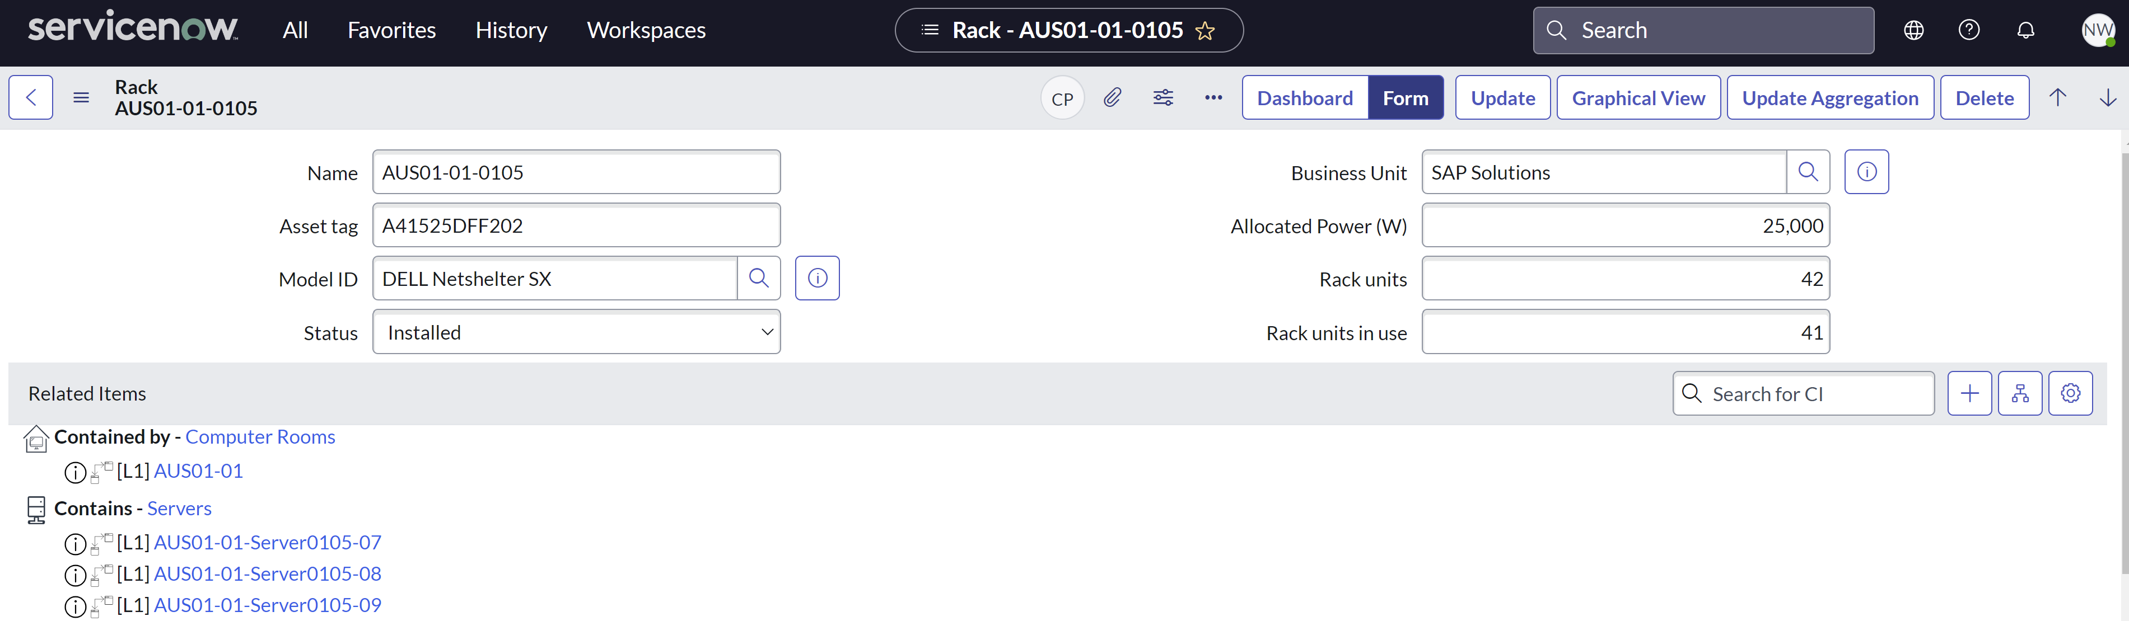Click the reference lookup icon for Model ID

(759, 278)
